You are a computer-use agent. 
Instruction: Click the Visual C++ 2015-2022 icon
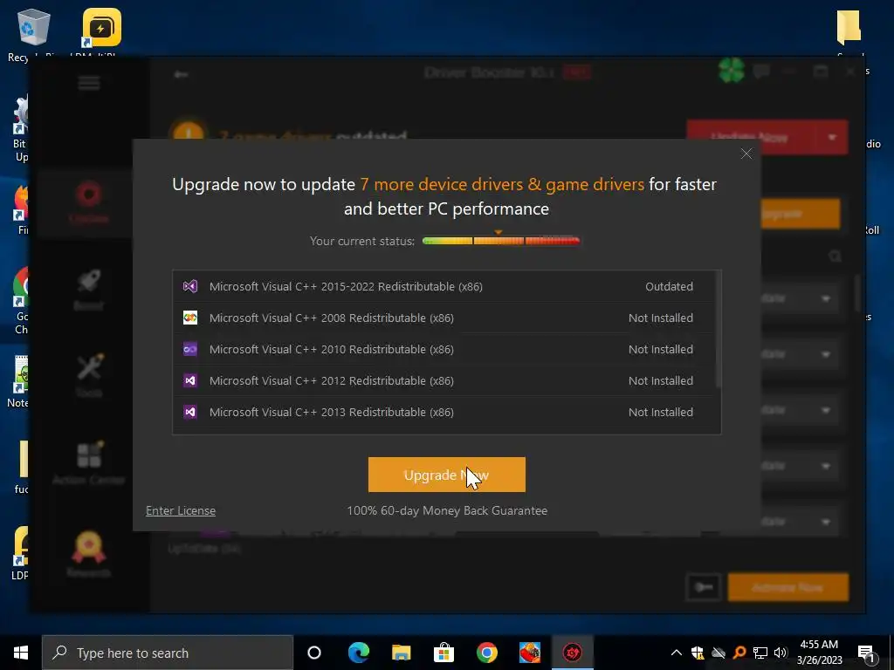click(x=189, y=286)
